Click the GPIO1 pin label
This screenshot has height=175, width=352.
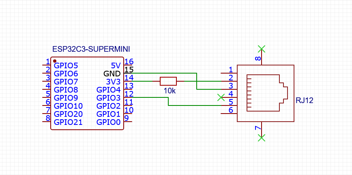tap(109, 114)
